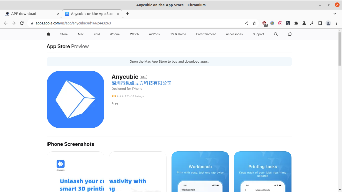Select the Anycubic on the App Store tab
This screenshot has height=192, width=342.
[92, 14]
